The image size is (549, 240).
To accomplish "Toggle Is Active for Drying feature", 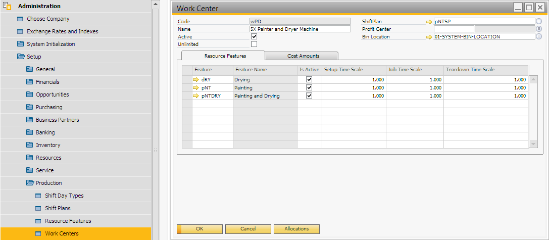I will pos(309,80).
